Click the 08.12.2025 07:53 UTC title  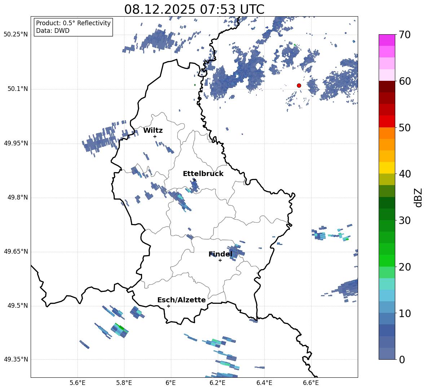click(x=194, y=9)
